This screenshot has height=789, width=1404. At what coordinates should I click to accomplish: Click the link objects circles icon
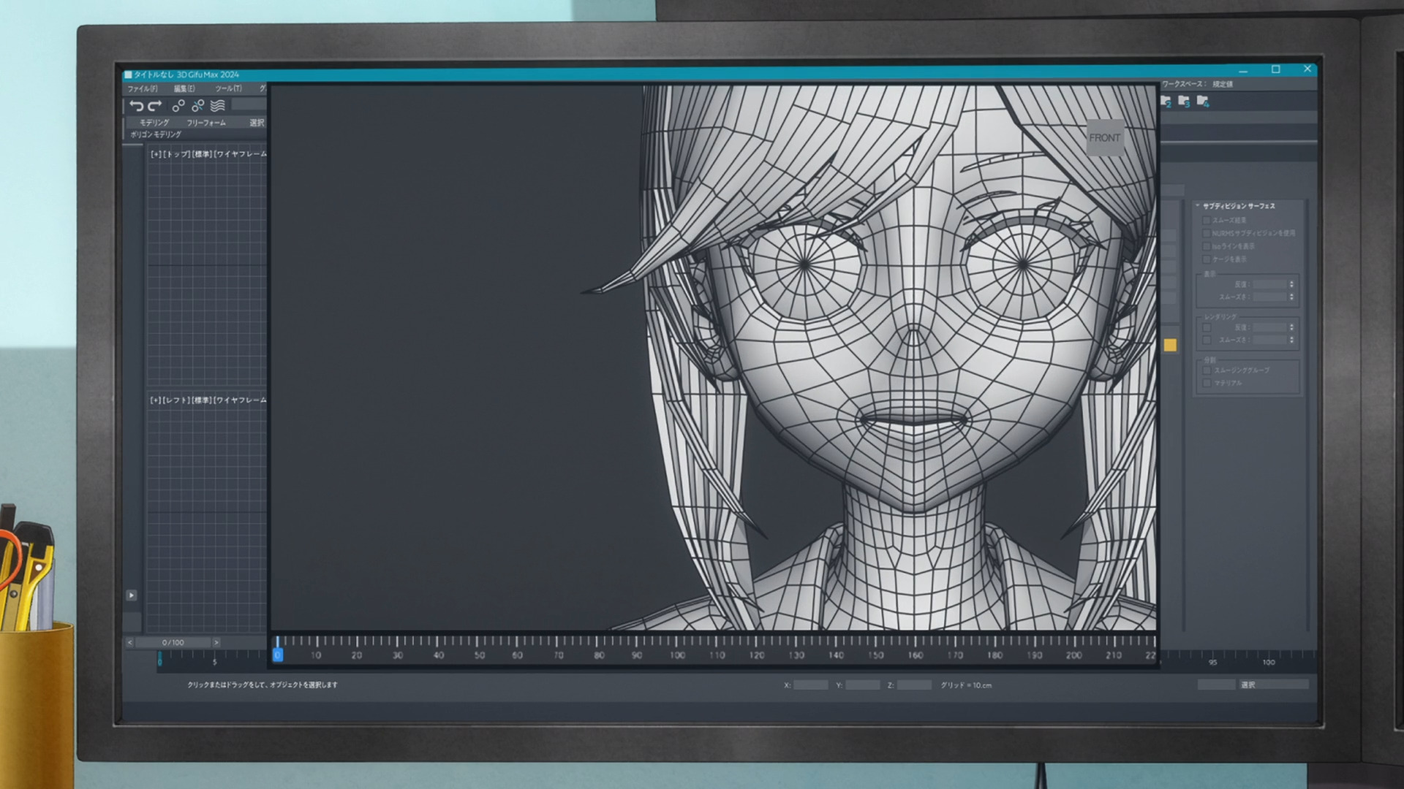tap(178, 106)
